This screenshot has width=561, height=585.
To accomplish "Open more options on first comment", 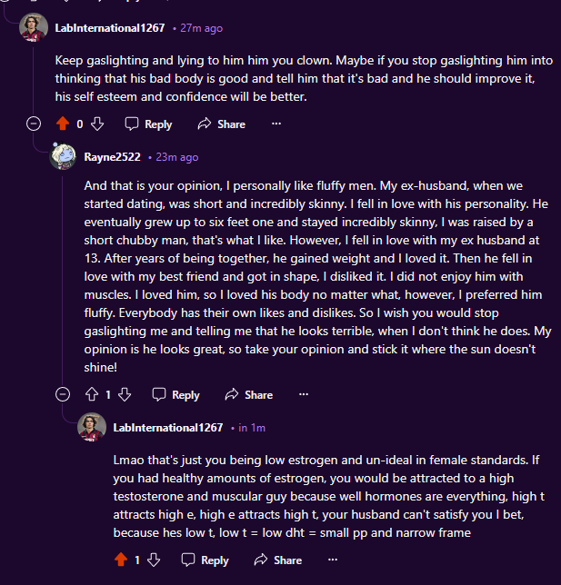I will (x=276, y=124).
